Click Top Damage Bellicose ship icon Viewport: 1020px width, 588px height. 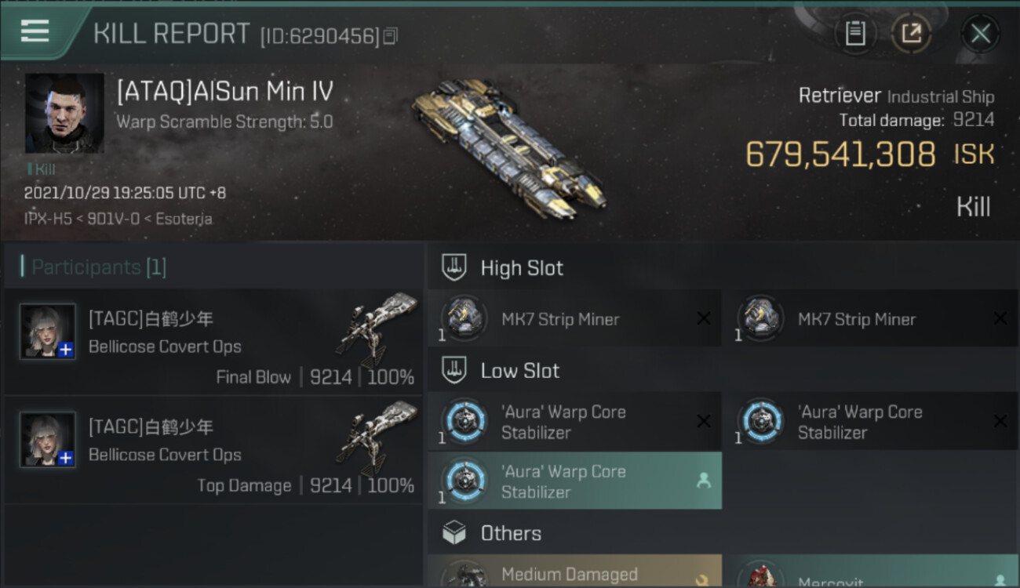point(378,437)
